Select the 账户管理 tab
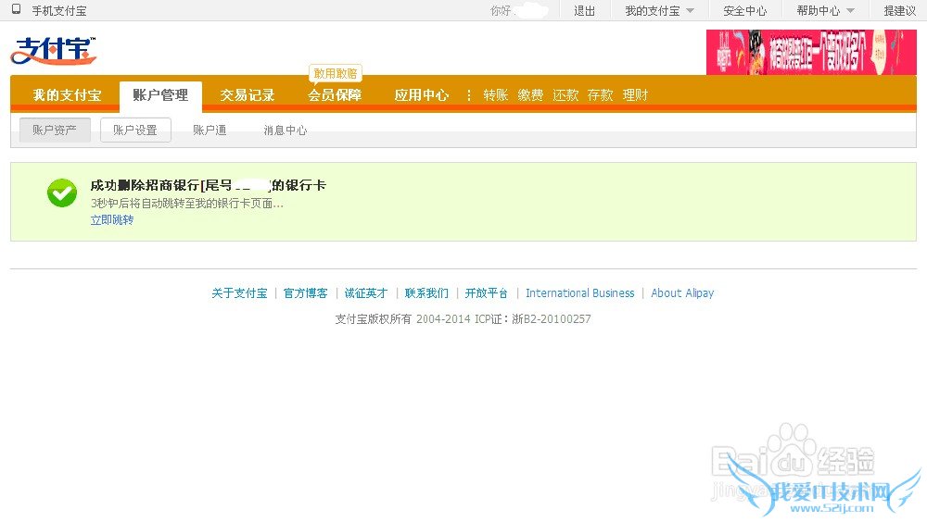This screenshot has width=927, height=522. click(160, 95)
